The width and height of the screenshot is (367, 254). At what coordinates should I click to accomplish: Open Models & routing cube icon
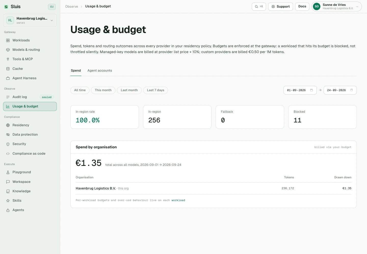click(8, 50)
